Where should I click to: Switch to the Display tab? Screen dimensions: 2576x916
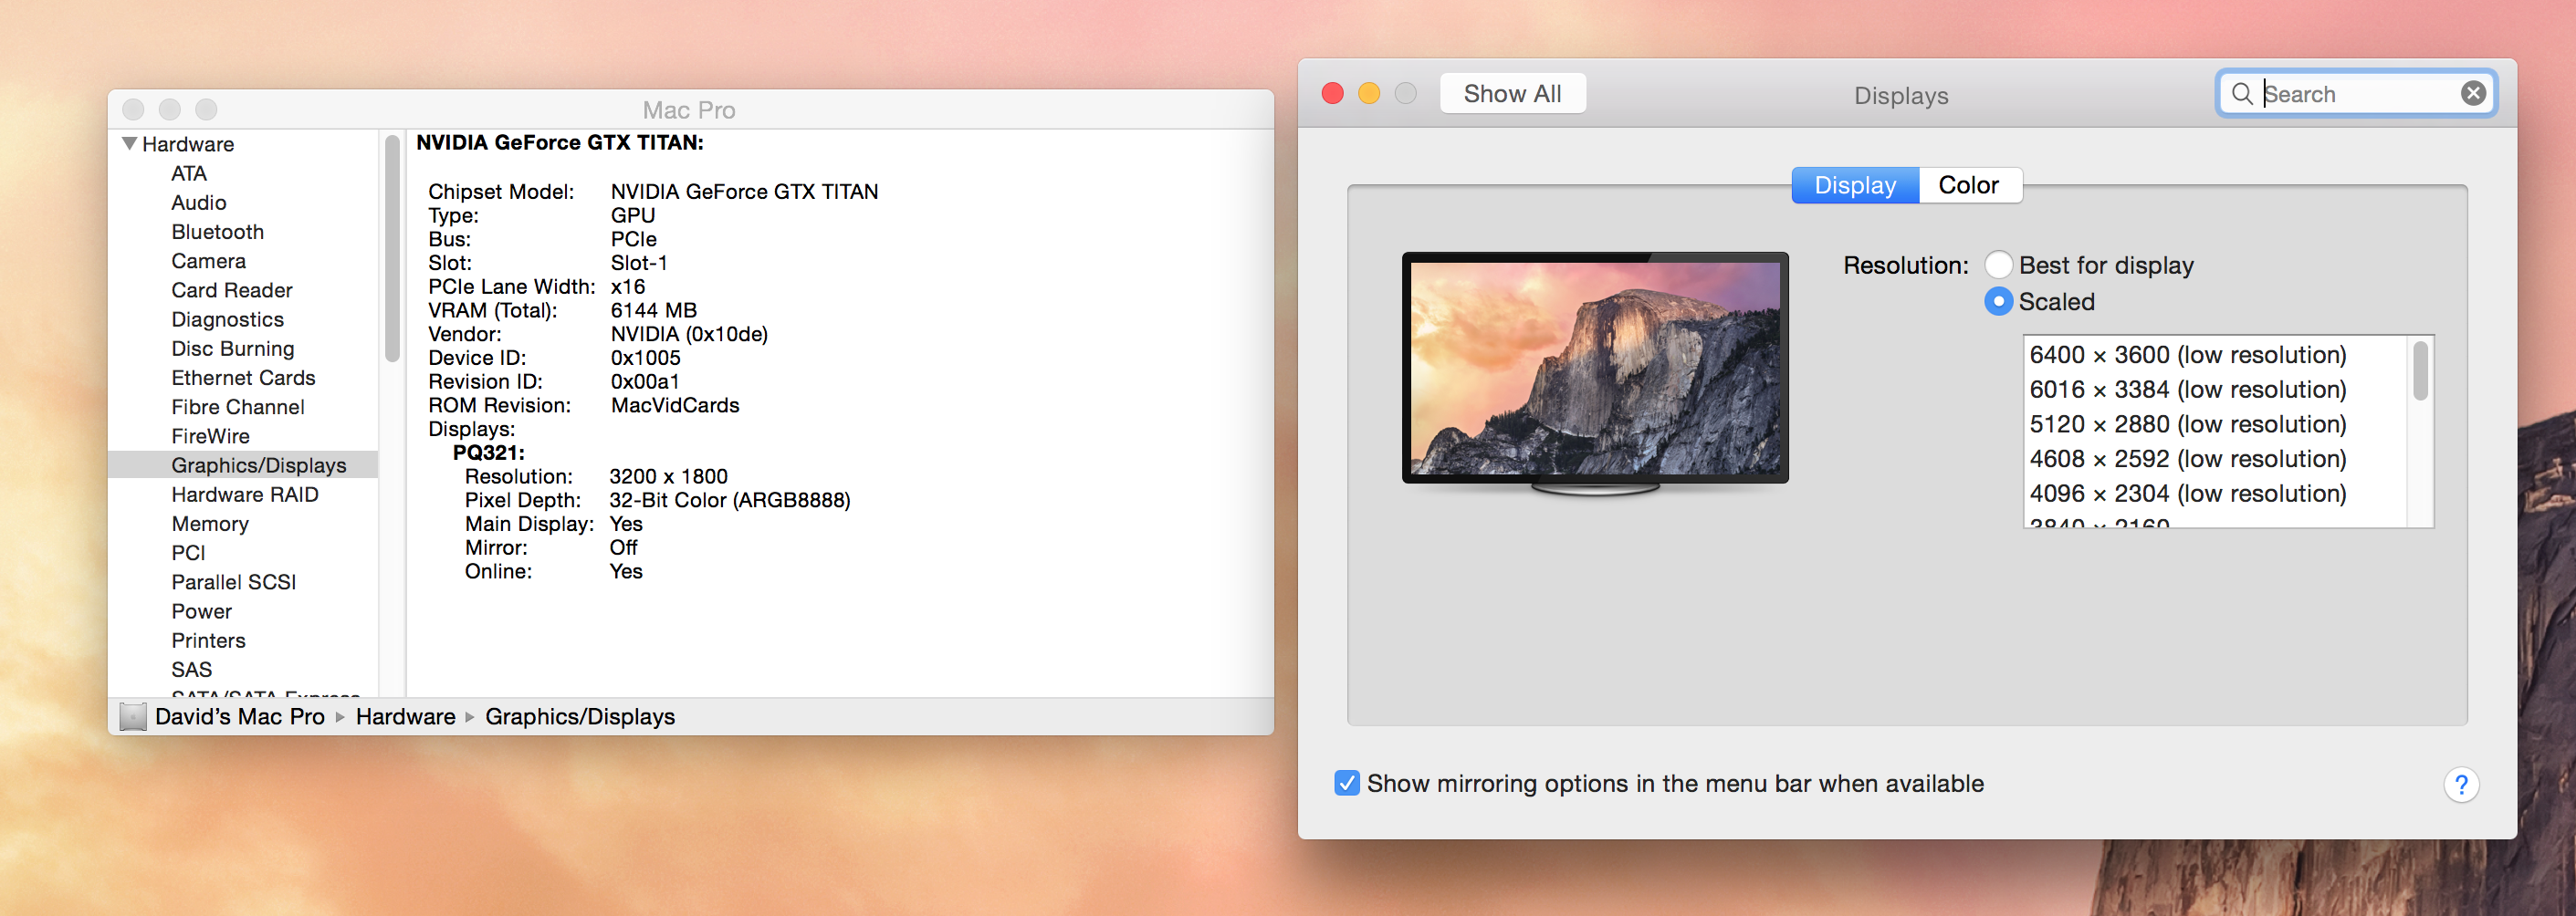[1855, 185]
